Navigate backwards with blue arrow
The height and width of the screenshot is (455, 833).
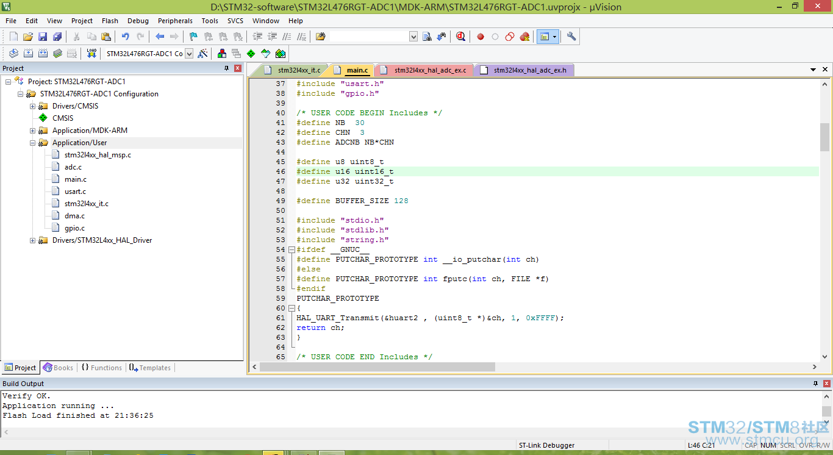[160, 37]
